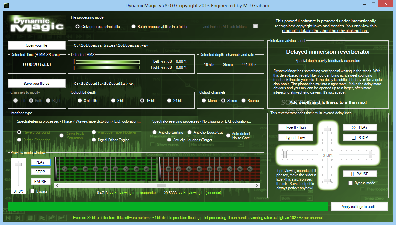Select Mono output channels
This screenshot has width=396, height=225.
(209, 101)
